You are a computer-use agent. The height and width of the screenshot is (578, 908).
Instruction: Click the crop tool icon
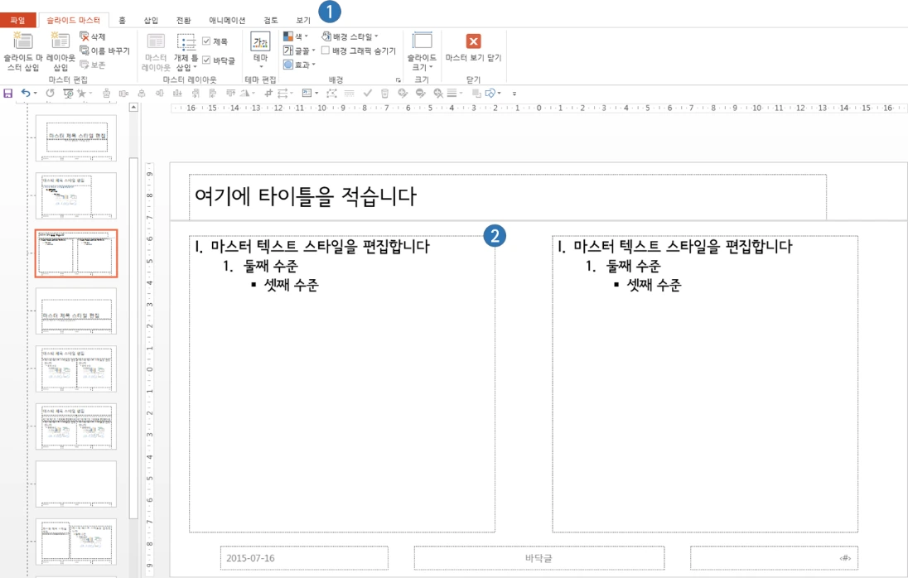click(x=268, y=93)
